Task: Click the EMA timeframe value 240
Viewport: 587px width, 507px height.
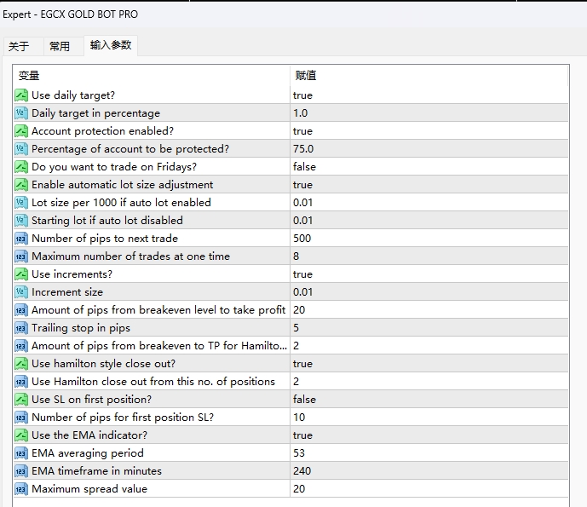Action: [302, 471]
